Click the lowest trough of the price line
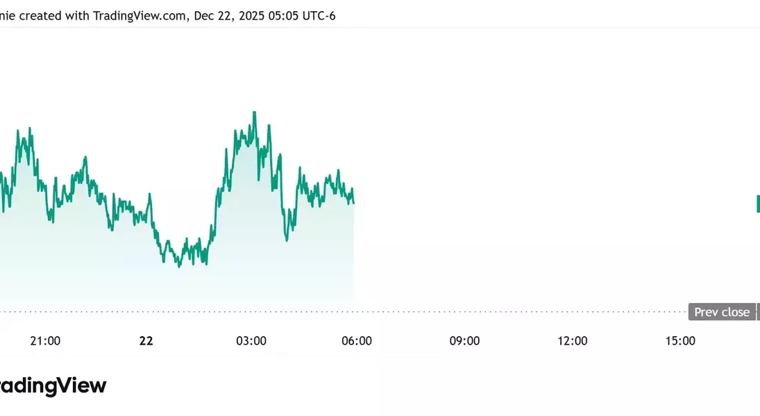 [x=179, y=266]
